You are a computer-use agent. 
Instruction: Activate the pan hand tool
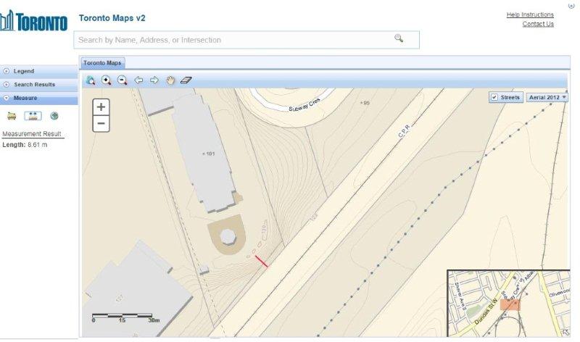(x=170, y=80)
